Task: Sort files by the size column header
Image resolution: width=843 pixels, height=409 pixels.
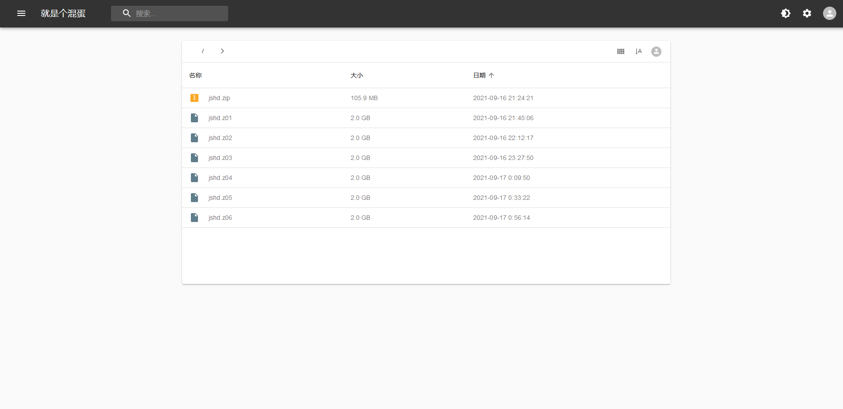Action: tap(356, 75)
